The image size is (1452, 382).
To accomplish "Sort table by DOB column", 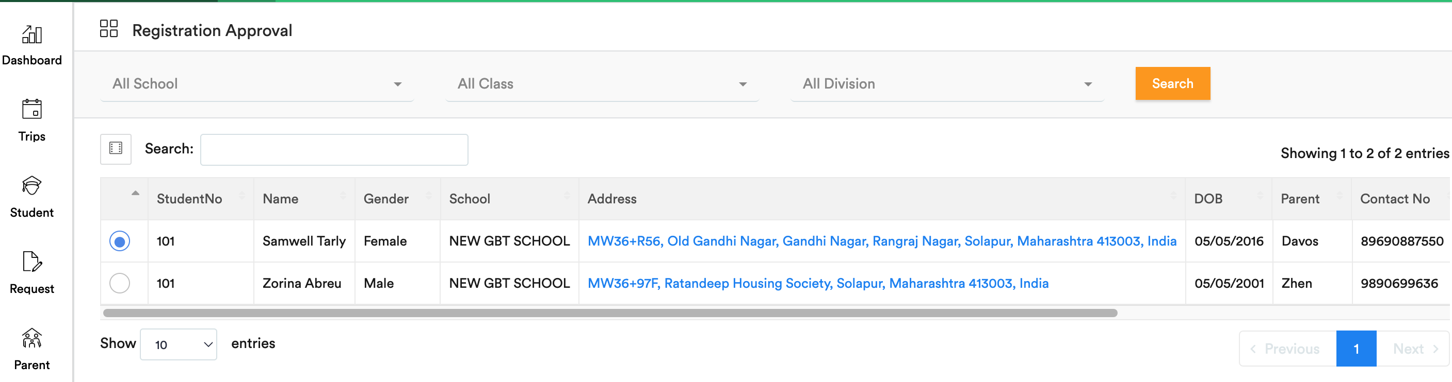I will pyautogui.click(x=1229, y=199).
